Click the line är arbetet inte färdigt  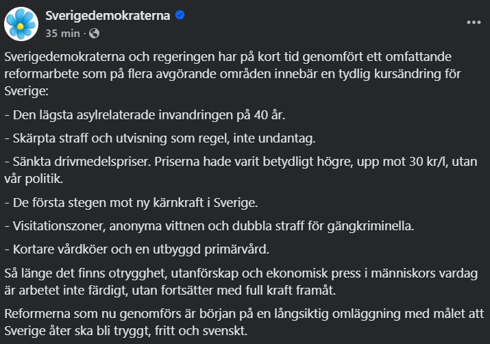point(170,291)
